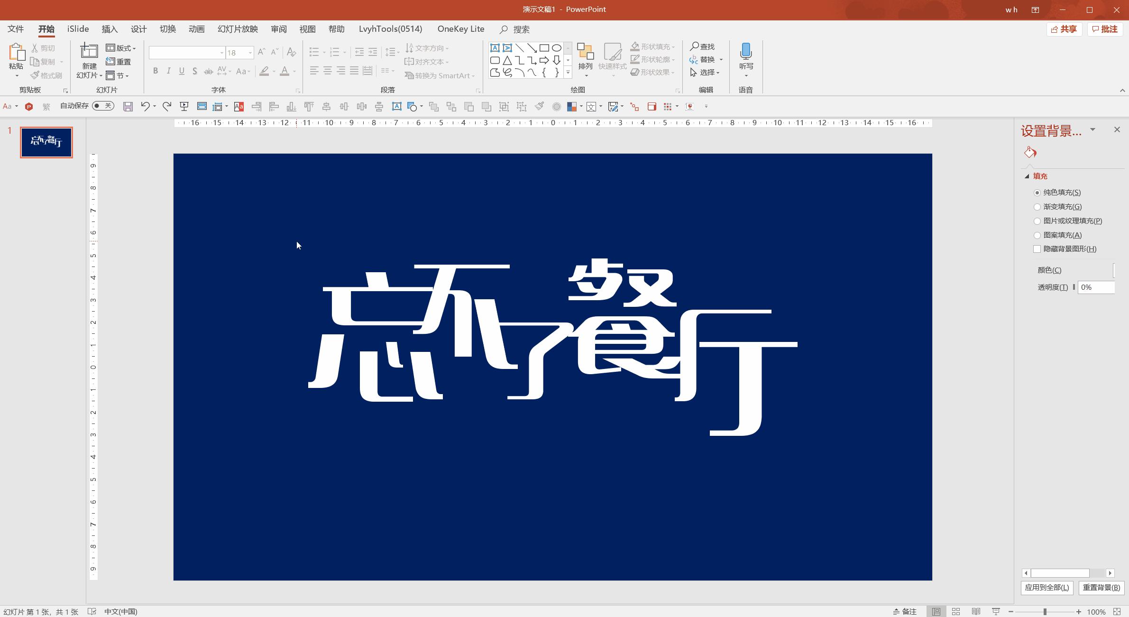Toggle 自动保存 autosave switch
Image resolution: width=1129 pixels, height=617 pixels.
(103, 106)
